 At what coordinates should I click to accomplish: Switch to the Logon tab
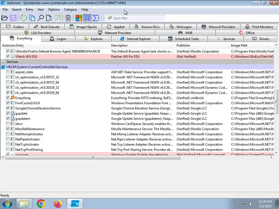click(58, 39)
